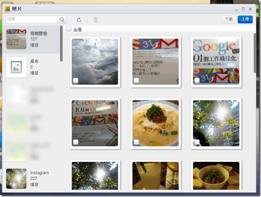The width and height of the screenshot is (261, 197).
Task: Refresh the photo list
Action: [79, 20]
